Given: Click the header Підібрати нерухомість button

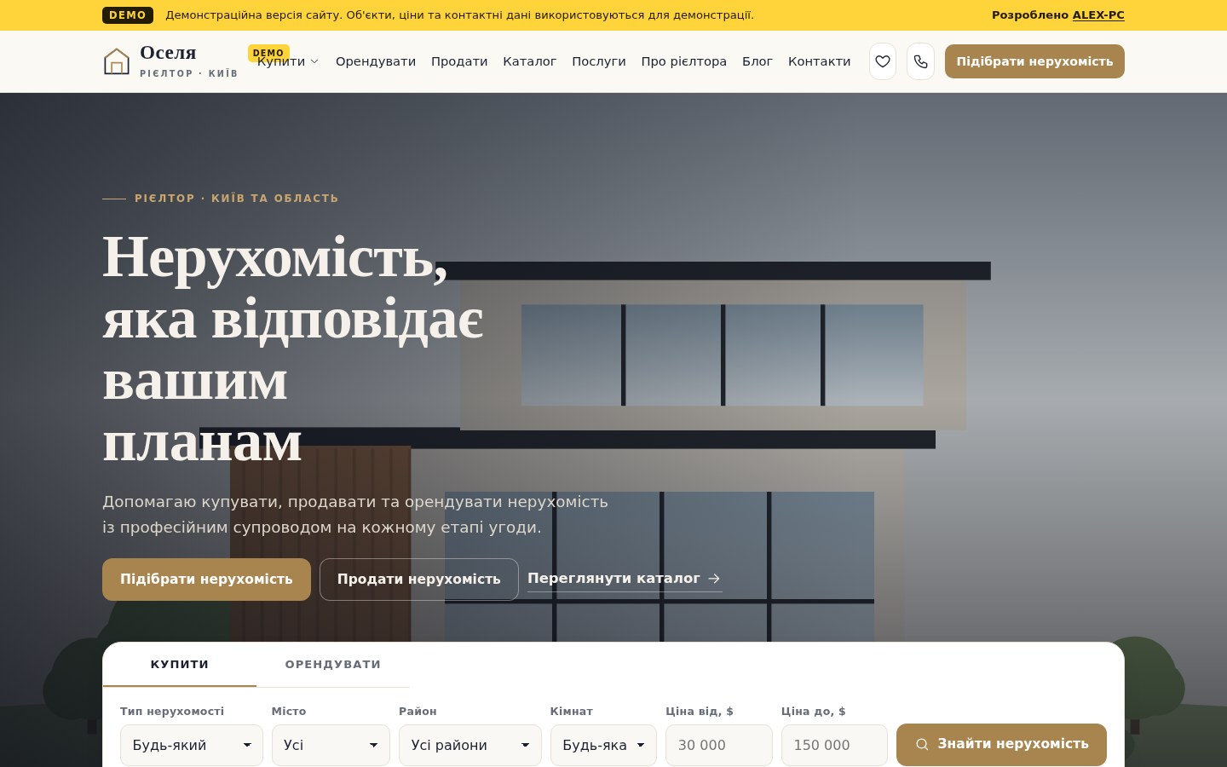Looking at the screenshot, I should 1034,61.
